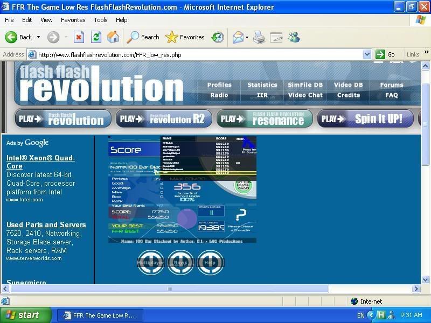Open the Windows Start menu
The image size is (431, 323).
pyautogui.click(x=25, y=315)
